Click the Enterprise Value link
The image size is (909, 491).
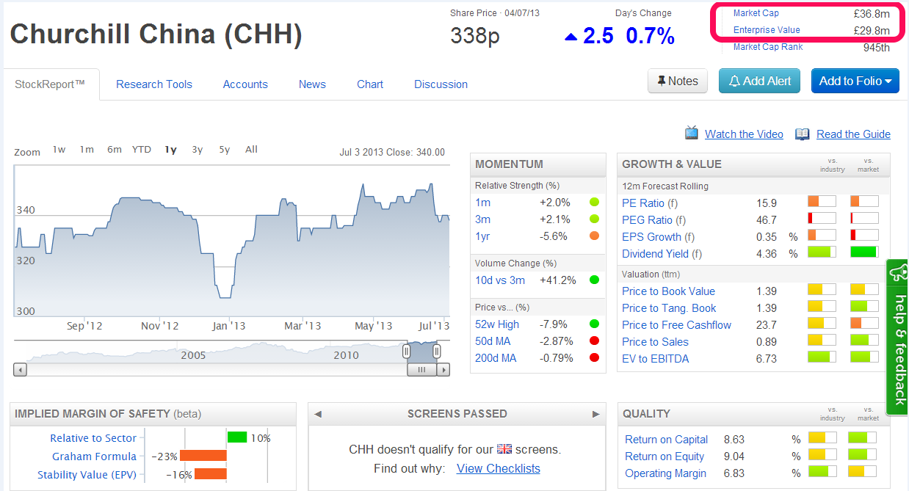[767, 30]
